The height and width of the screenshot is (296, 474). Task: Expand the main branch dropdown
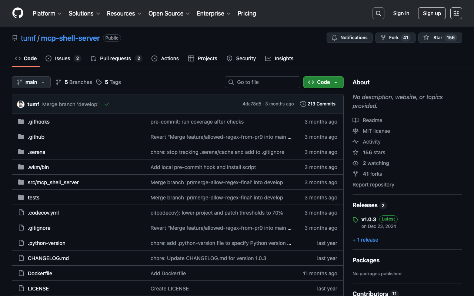click(x=31, y=82)
